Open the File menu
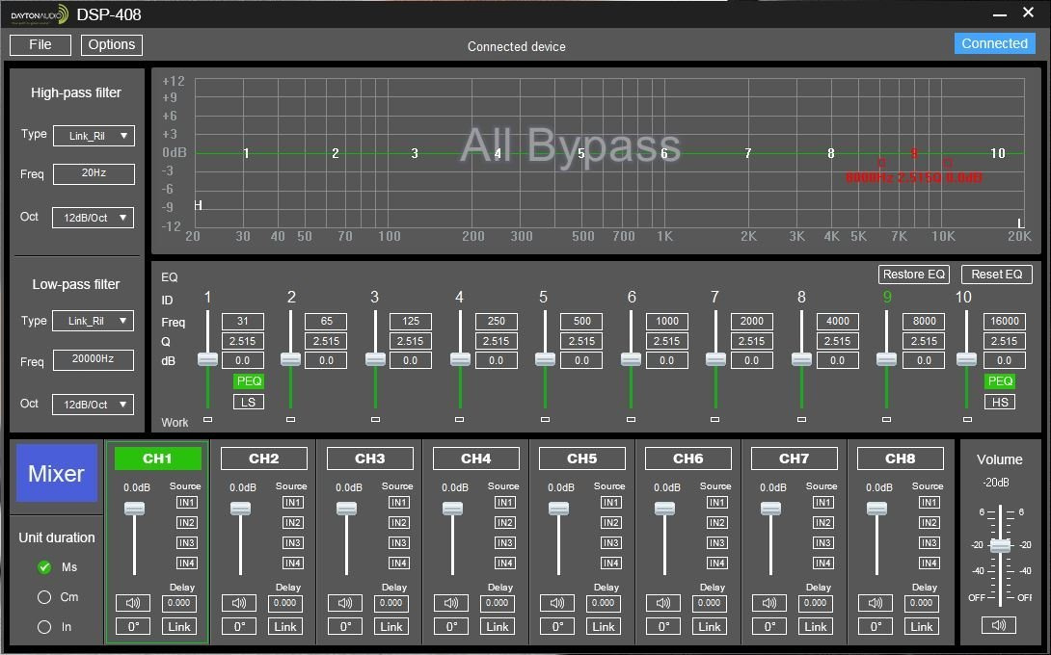The height and width of the screenshot is (655, 1051). pyautogui.click(x=40, y=44)
